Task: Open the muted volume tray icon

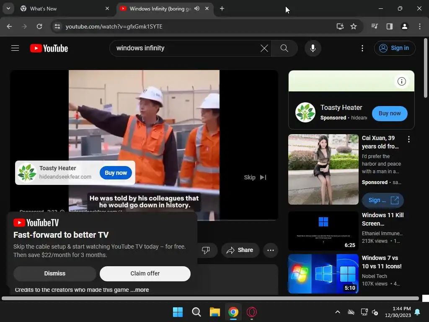Action: 375,312
